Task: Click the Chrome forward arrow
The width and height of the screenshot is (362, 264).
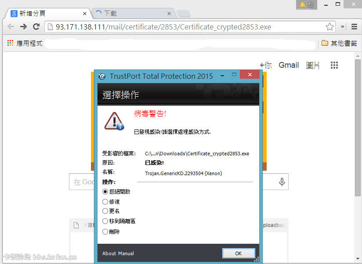Action: click(x=23, y=27)
